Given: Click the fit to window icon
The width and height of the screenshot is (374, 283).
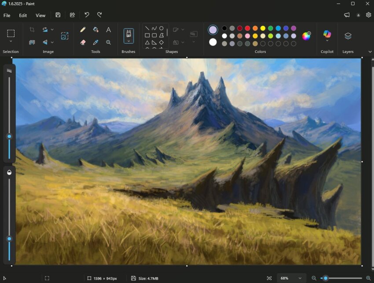Looking at the screenshot, I should (269, 278).
